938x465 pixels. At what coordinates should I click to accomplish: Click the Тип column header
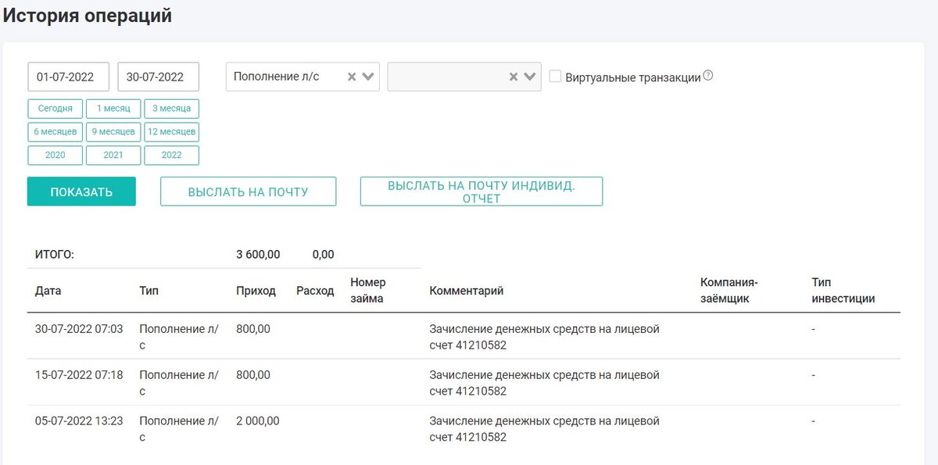(x=149, y=291)
